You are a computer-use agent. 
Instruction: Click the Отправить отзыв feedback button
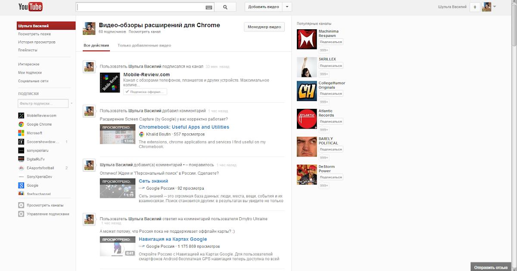point(491,267)
